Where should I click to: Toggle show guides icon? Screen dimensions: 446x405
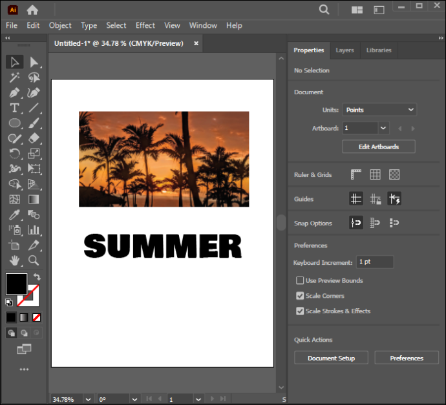pyautogui.click(x=356, y=199)
